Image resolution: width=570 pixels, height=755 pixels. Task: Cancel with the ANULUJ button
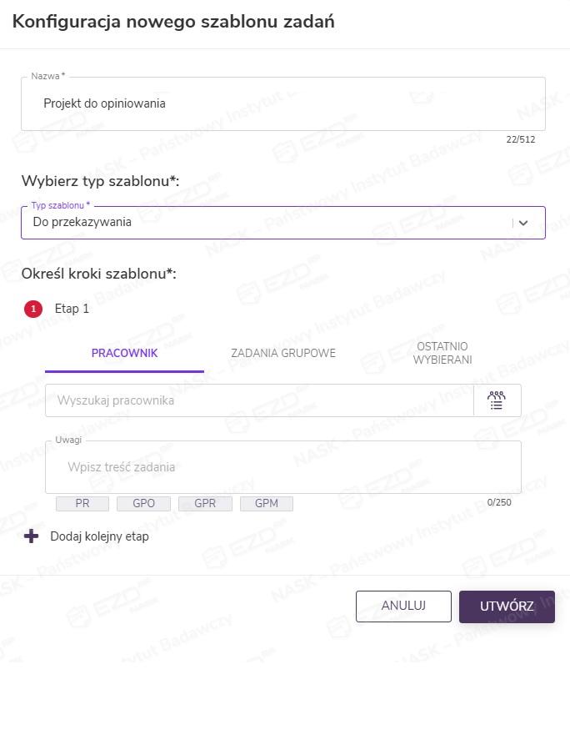coord(403,607)
